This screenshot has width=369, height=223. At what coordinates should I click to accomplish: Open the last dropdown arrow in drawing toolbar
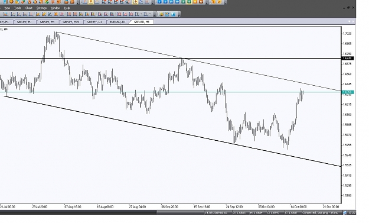[150, 14]
